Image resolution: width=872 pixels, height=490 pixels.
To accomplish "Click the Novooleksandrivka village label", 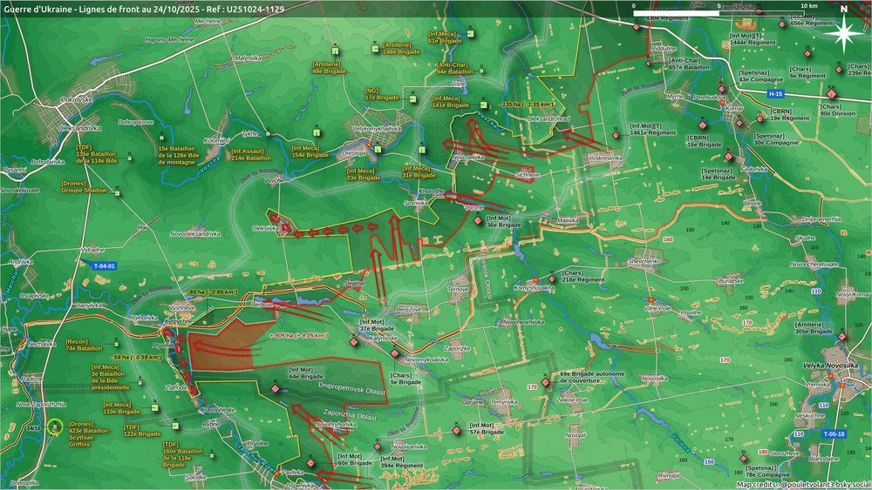I will point(195,234).
